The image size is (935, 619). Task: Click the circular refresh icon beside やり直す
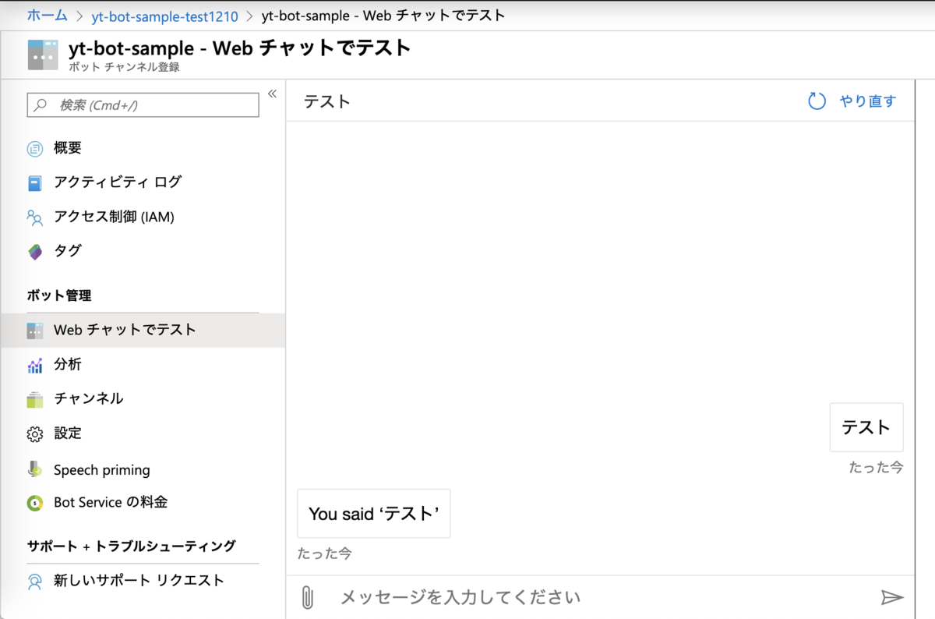tap(817, 101)
